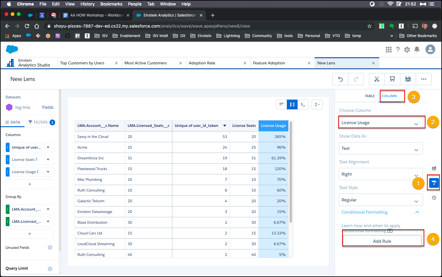Open the setup gear icon
442x277 pixels.
point(407,50)
